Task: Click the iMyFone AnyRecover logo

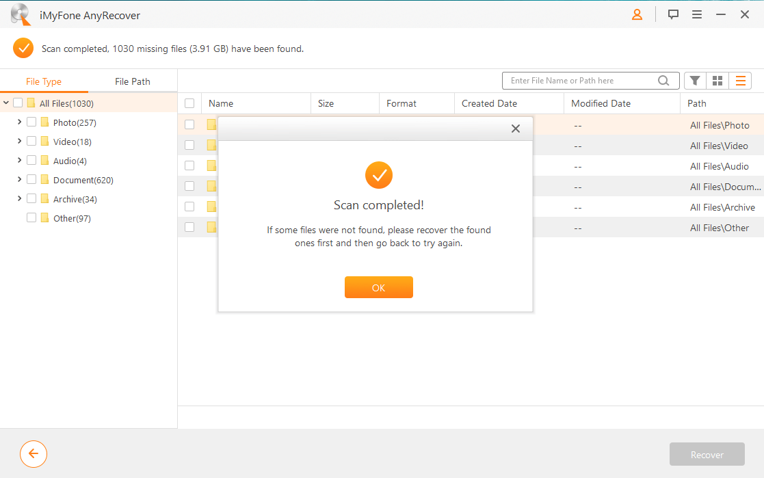Action: click(21, 14)
